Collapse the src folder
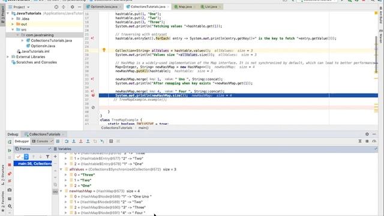 13,29
